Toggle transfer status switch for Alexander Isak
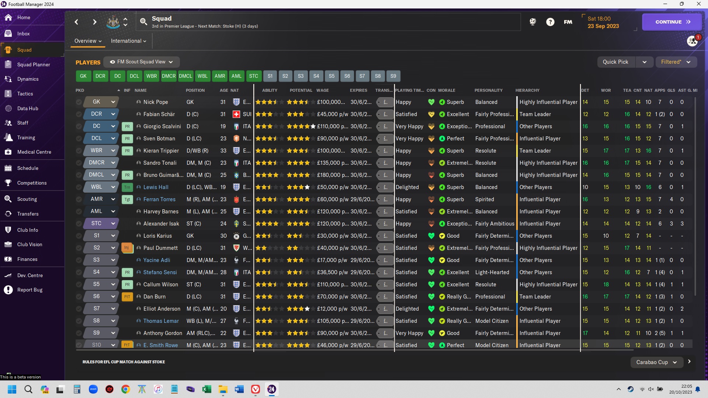The image size is (708, 398). 385,224
